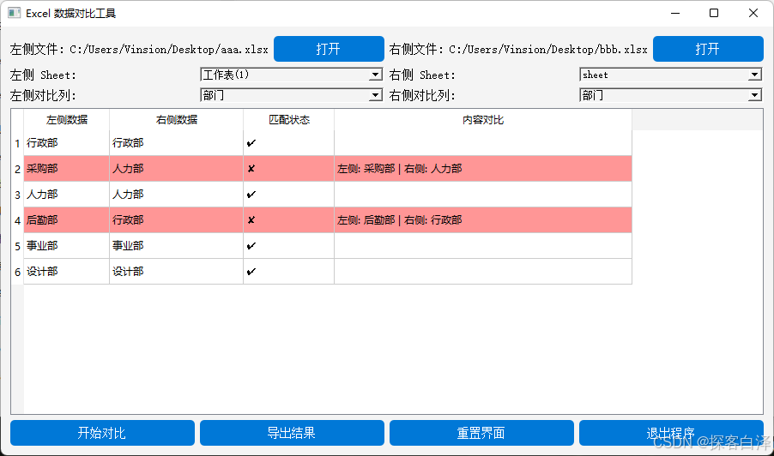
Task: Click right file path bbb.xlsx label
Action: 548,50
